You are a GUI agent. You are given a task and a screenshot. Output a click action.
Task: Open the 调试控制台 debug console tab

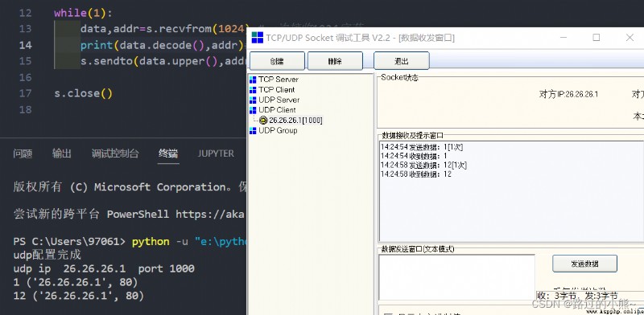tap(115, 153)
